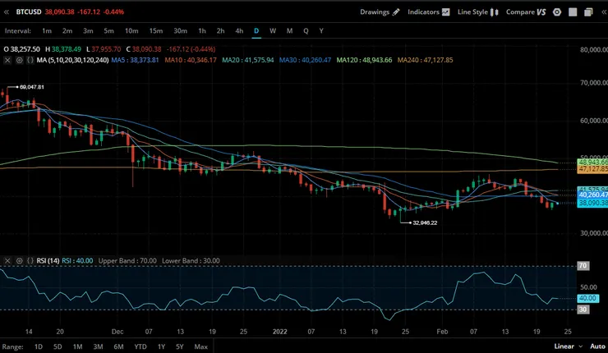The width and height of the screenshot is (608, 353).
Task: Click the 38,090.38 current price label on axis
Action: (592, 203)
